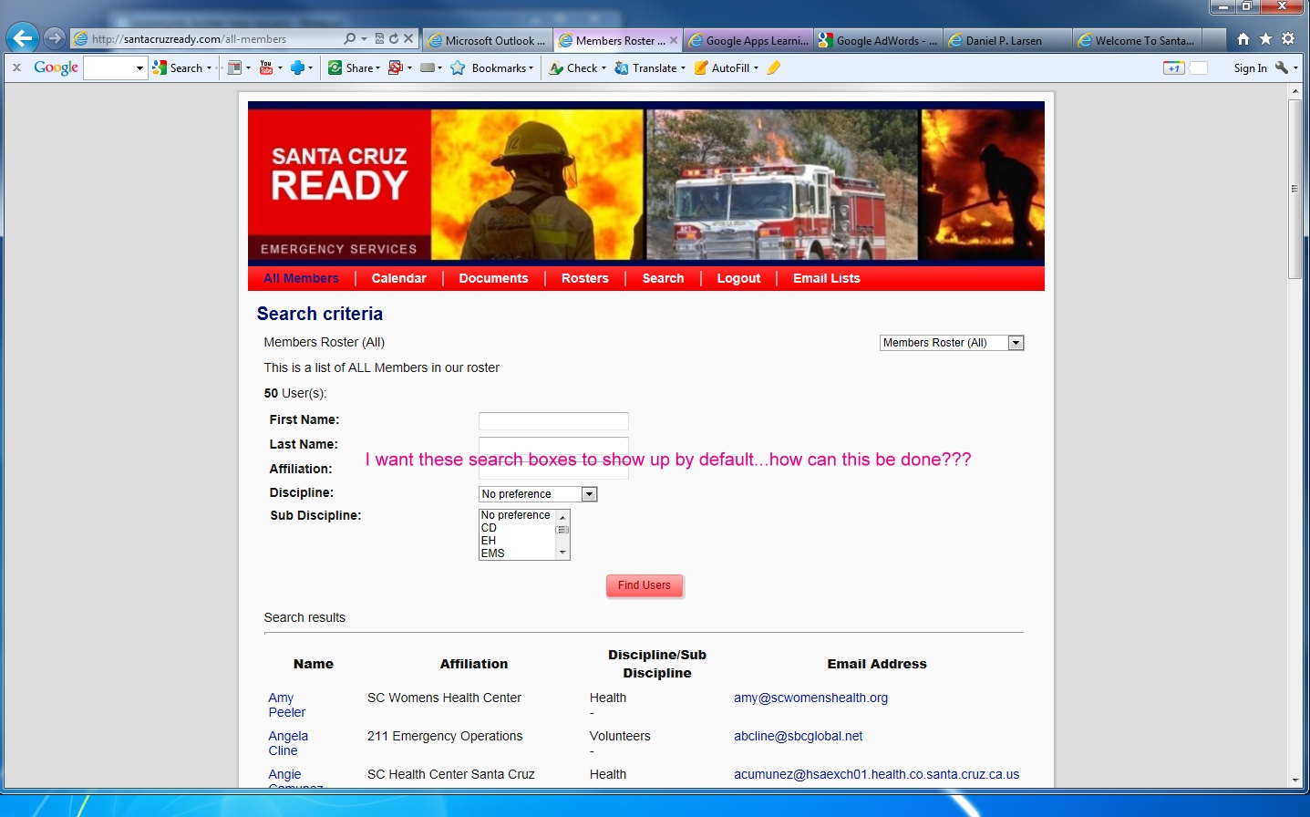This screenshot has height=817, width=1310.
Task: Close the Members Roster tab
Action: (674, 40)
